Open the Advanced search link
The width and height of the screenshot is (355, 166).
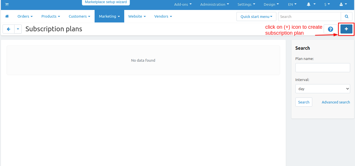pos(336,102)
